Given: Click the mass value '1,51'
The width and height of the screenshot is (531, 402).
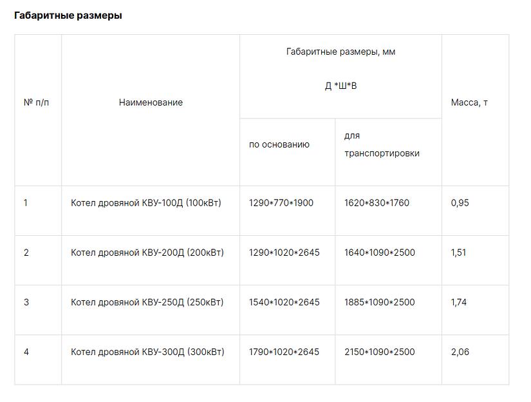Looking at the screenshot, I should coord(459,253).
